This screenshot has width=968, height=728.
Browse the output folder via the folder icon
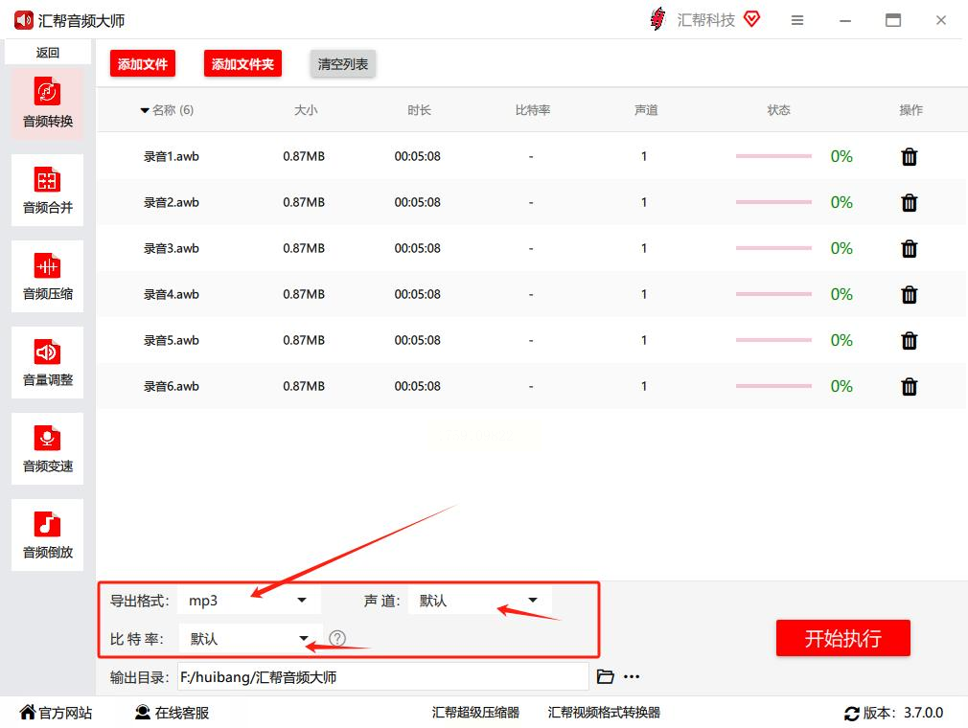(605, 677)
